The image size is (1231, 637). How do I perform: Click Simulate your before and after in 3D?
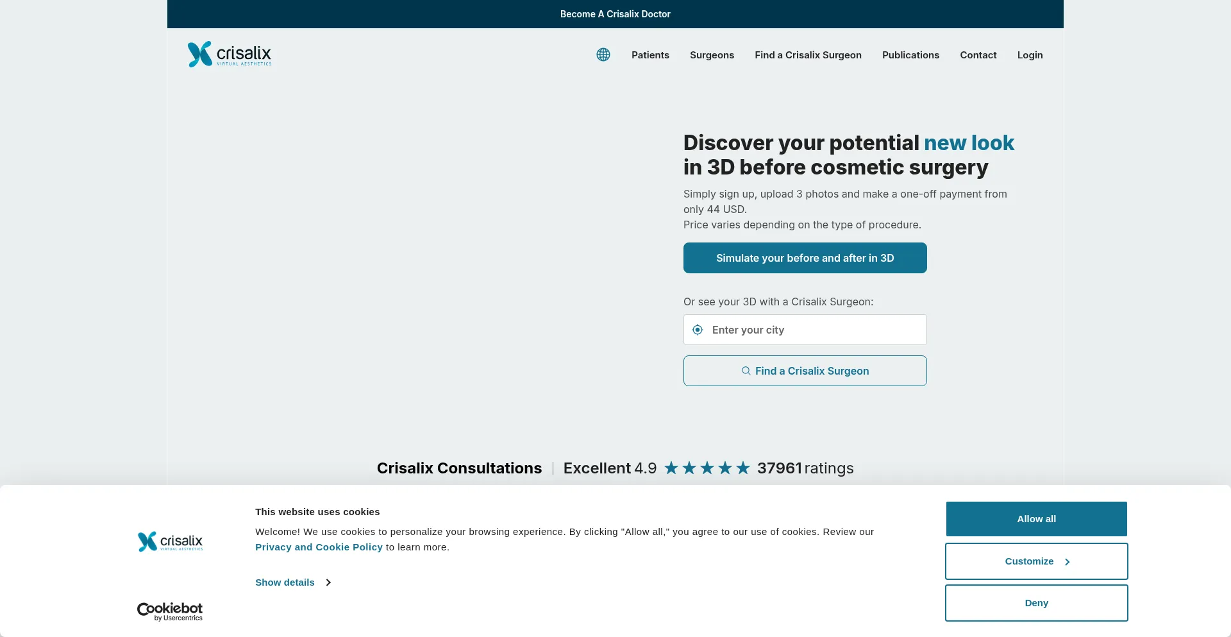tap(805, 258)
